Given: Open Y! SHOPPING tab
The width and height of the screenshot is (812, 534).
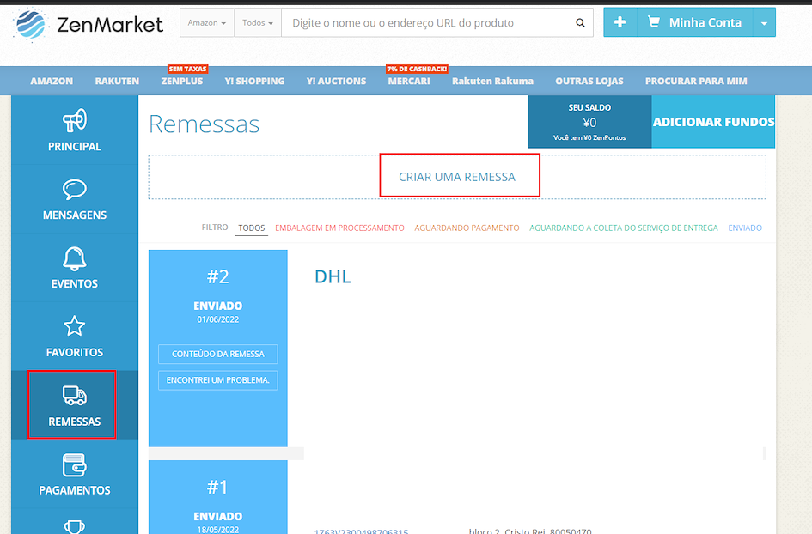Looking at the screenshot, I should tap(254, 81).
